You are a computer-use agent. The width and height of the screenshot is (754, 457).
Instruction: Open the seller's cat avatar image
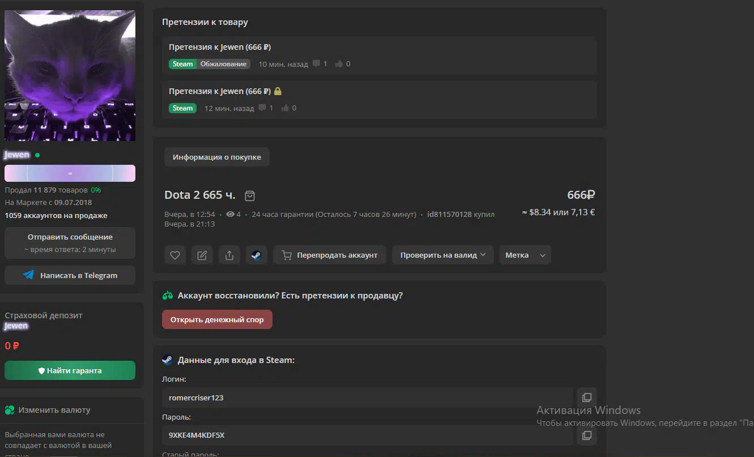[x=70, y=76]
